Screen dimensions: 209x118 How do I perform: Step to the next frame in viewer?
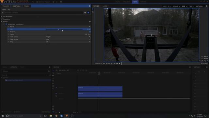117,64
